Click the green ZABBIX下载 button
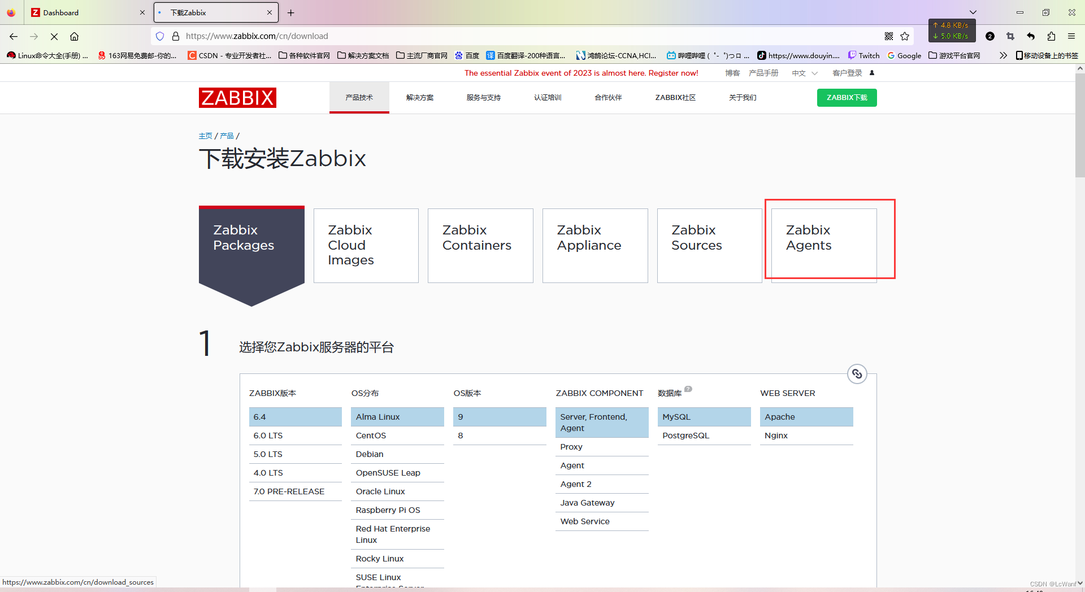This screenshot has width=1085, height=592. tap(847, 98)
